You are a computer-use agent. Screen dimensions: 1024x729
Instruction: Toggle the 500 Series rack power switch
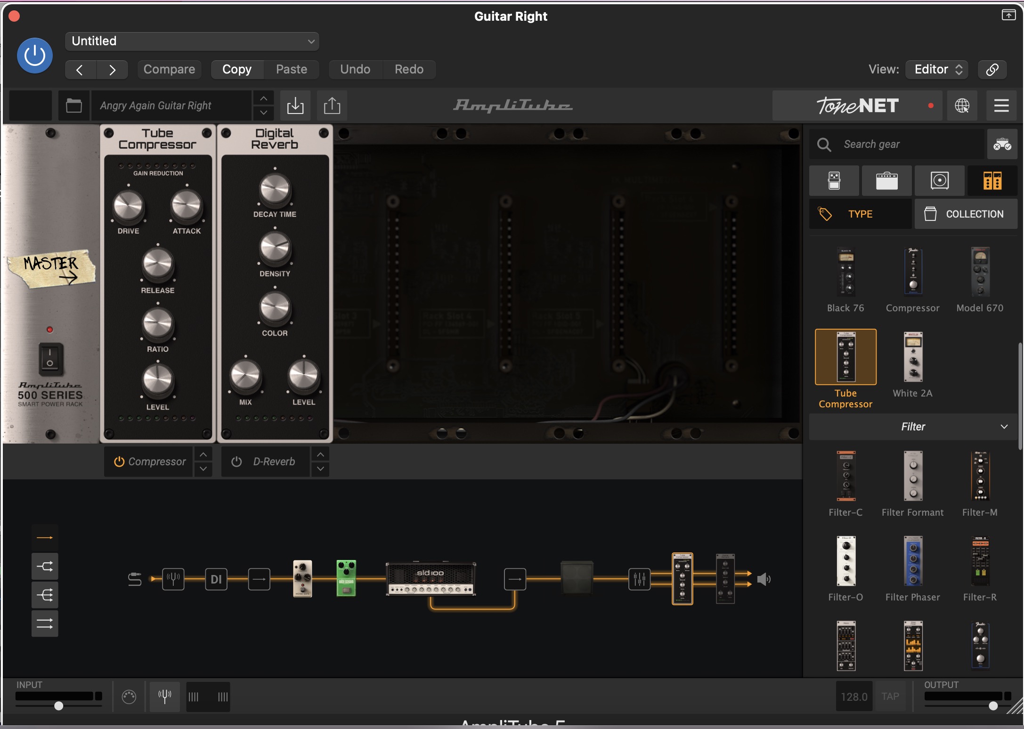click(x=50, y=358)
